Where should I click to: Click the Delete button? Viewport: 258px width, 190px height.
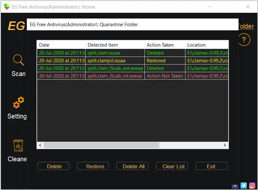pyautogui.click(x=53, y=166)
